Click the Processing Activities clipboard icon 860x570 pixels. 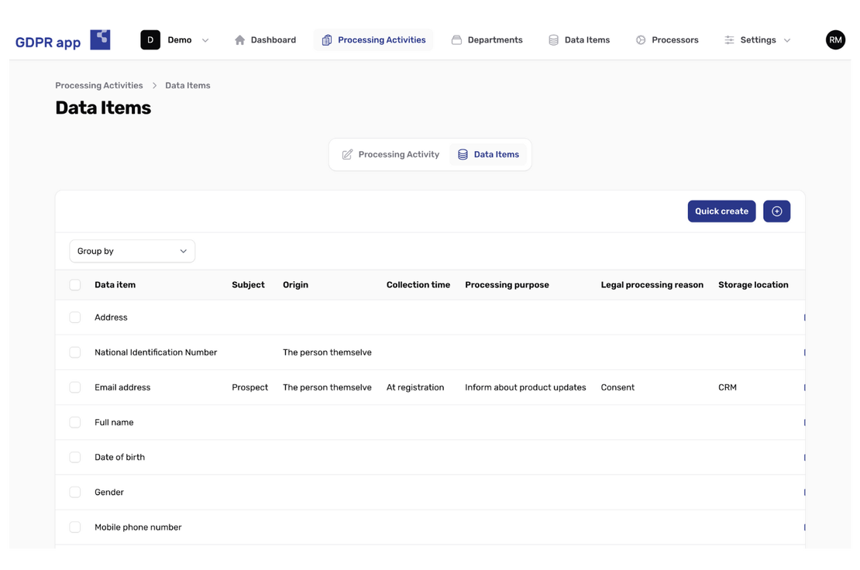click(x=326, y=39)
